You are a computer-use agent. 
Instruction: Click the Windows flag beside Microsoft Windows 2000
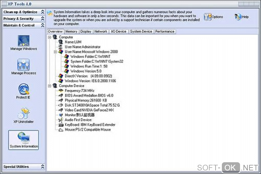point(61,52)
